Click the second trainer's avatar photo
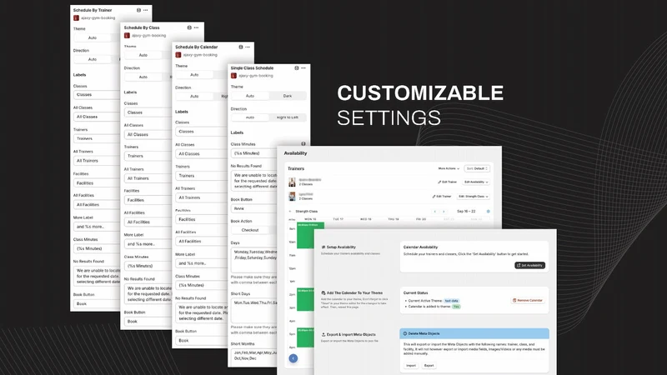 pyautogui.click(x=292, y=196)
